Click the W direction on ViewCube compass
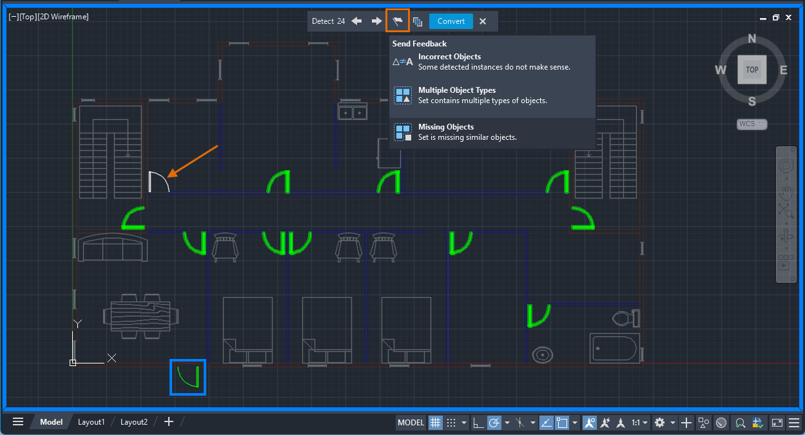The image size is (805, 435). coord(721,70)
